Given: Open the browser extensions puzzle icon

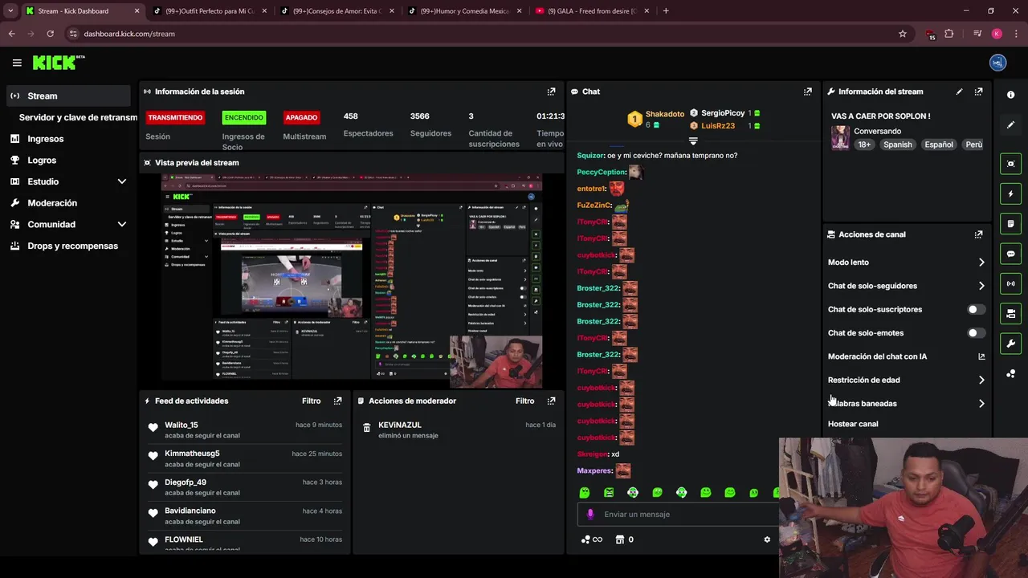Looking at the screenshot, I should click(949, 34).
